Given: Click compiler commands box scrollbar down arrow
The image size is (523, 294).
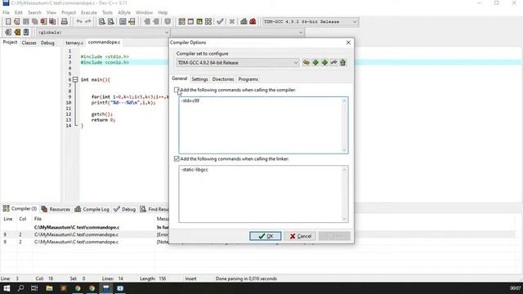Looking at the screenshot, I should click(x=345, y=150).
